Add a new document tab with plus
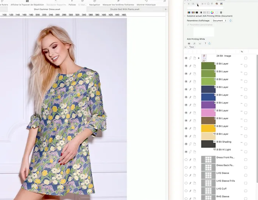 click(166, 9)
